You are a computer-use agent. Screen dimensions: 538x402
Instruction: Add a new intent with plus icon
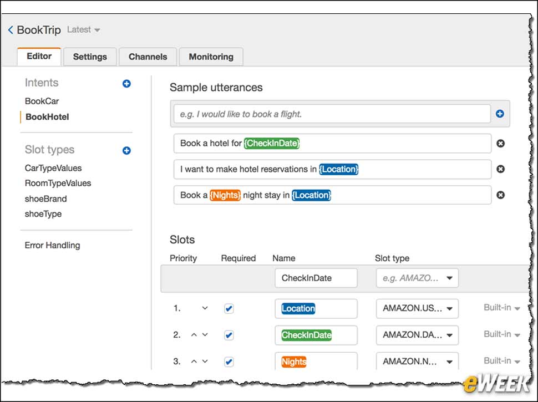click(126, 83)
